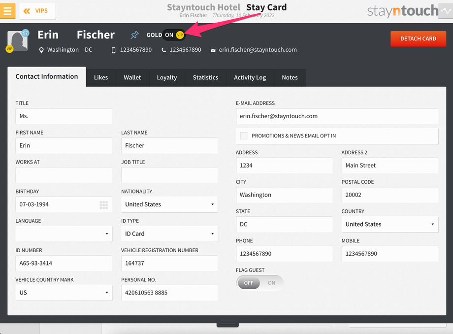Viewport: 453px width, 334px height.
Task: Click Washington in the header
Action: [x=63, y=50]
